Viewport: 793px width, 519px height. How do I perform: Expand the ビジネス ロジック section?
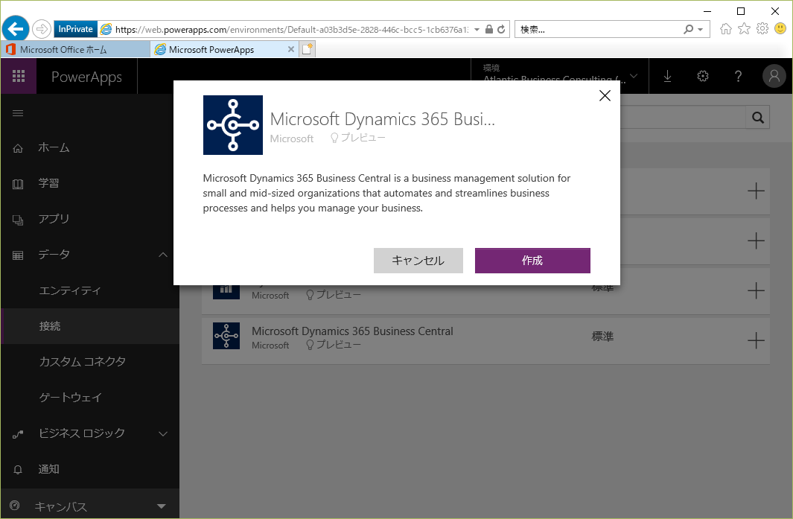click(163, 433)
